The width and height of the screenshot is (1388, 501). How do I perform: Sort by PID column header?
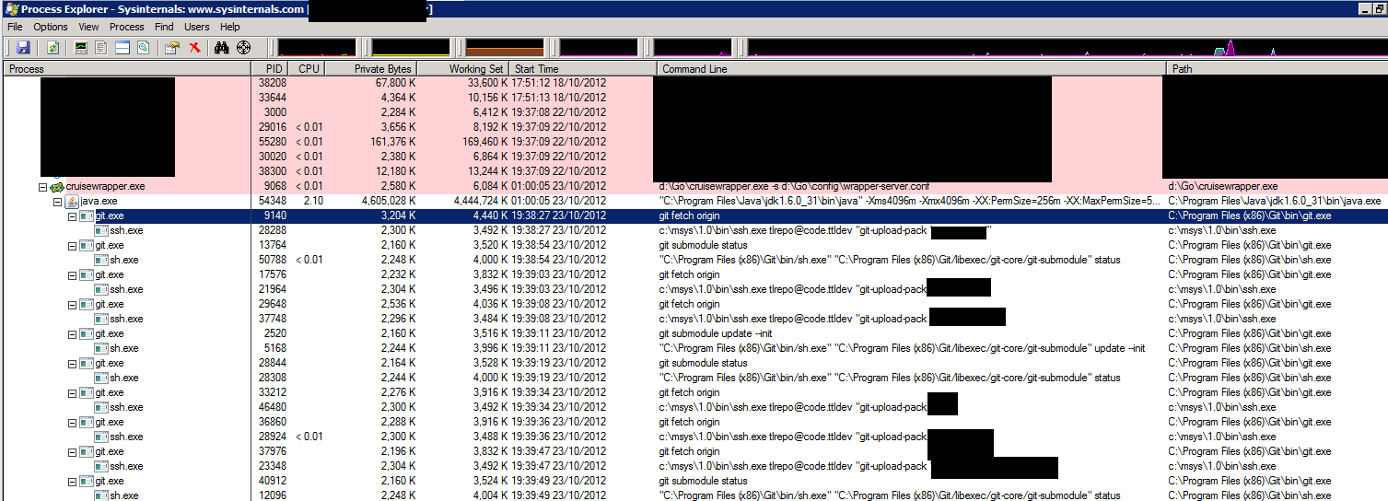click(270, 69)
